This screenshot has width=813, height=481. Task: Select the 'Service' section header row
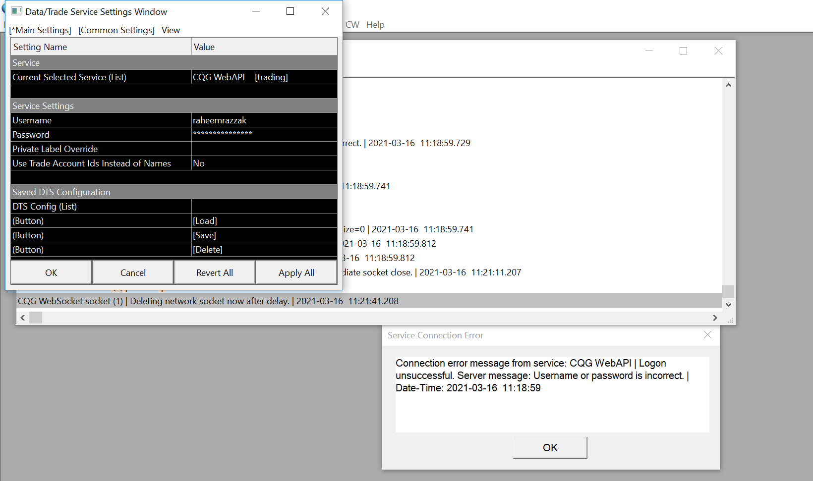tap(174, 63)
